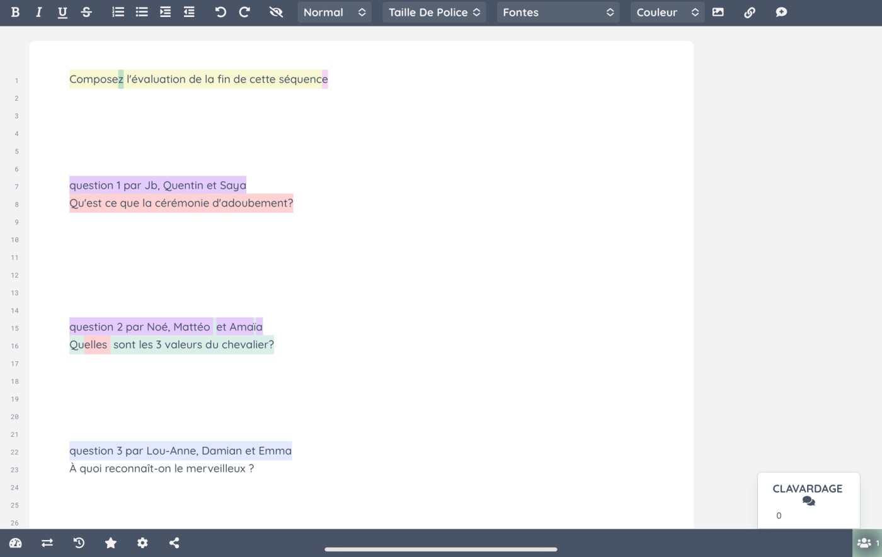Increase indent of the line
882x557 pixels.
(165, 12)
